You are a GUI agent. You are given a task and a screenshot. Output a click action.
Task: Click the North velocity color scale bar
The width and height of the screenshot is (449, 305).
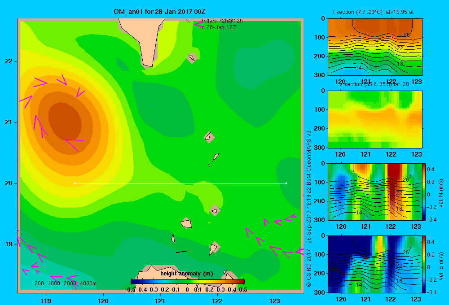[x=424, y=192]
